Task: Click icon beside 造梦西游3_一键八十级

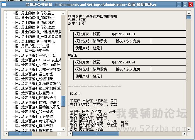Action: (x=18, y=55)
